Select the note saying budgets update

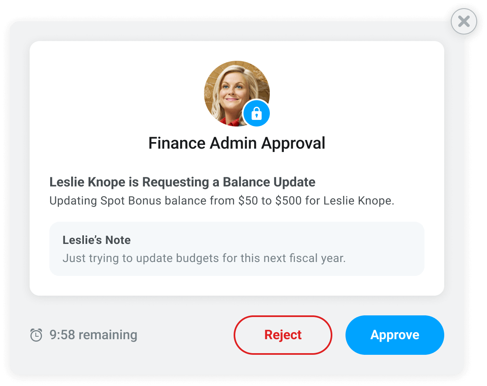(204, 258)
